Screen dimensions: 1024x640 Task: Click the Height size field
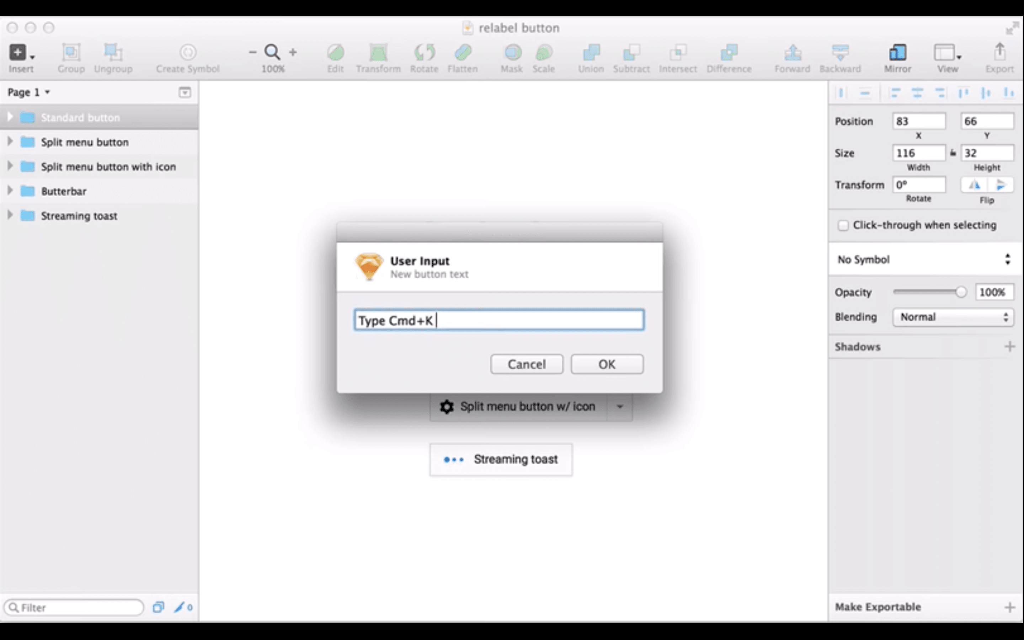pyautogui.click(x=987, y=153)
